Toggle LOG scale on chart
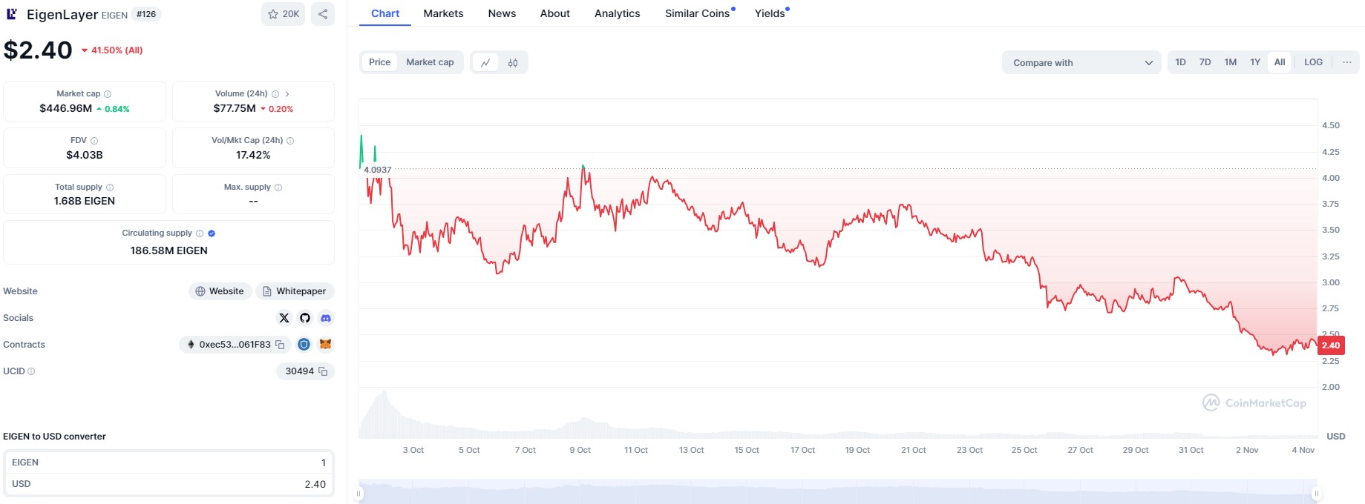The image size is (1365, 504). coord(1313,62)
